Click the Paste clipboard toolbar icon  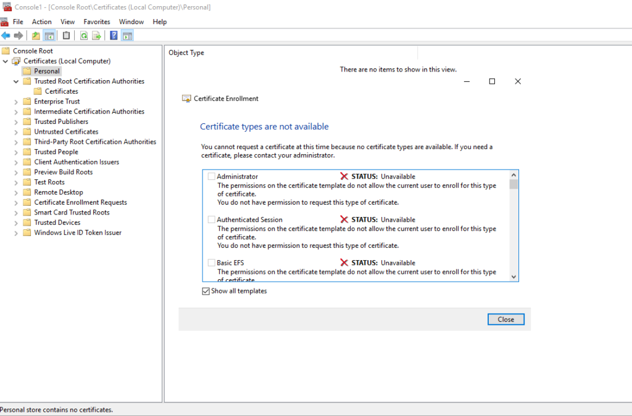tap(66, 36)
